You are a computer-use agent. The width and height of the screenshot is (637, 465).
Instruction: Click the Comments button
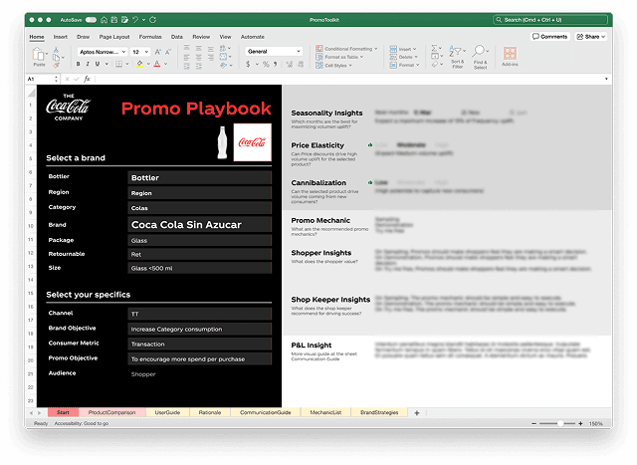[549, 36]
